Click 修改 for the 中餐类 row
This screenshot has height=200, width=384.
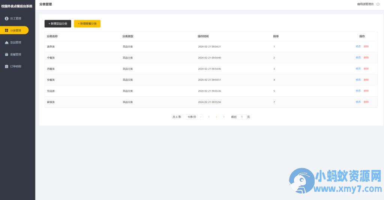tap(358, 58)
